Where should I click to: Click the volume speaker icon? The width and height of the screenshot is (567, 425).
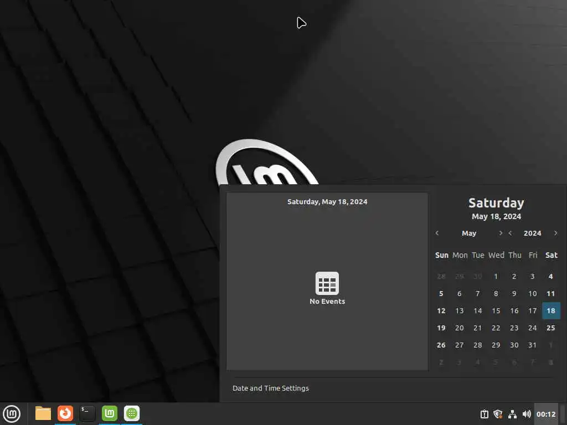point(527,414)
